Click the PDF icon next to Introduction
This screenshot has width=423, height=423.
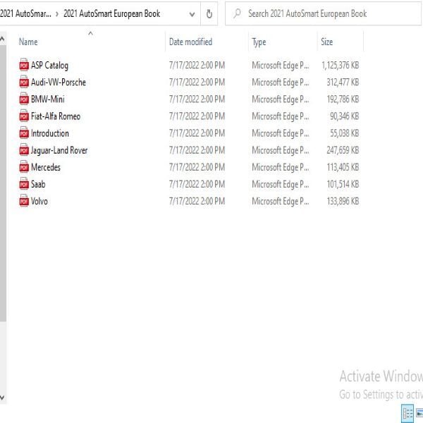click(24, 133)
